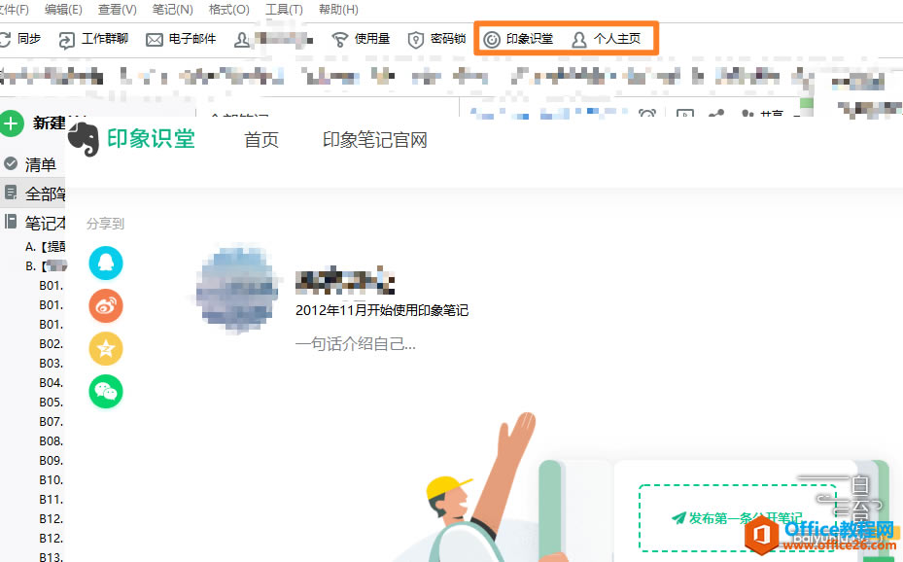Click the 印象识堂 green title text
This screenshot has height=562, width=903.
tap(151, 139)
